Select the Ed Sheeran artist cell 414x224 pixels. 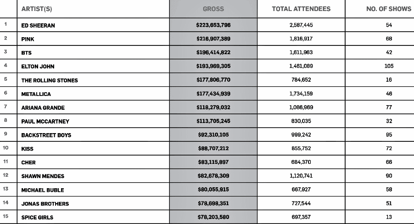pyautogui.click(x=38, y=25)
